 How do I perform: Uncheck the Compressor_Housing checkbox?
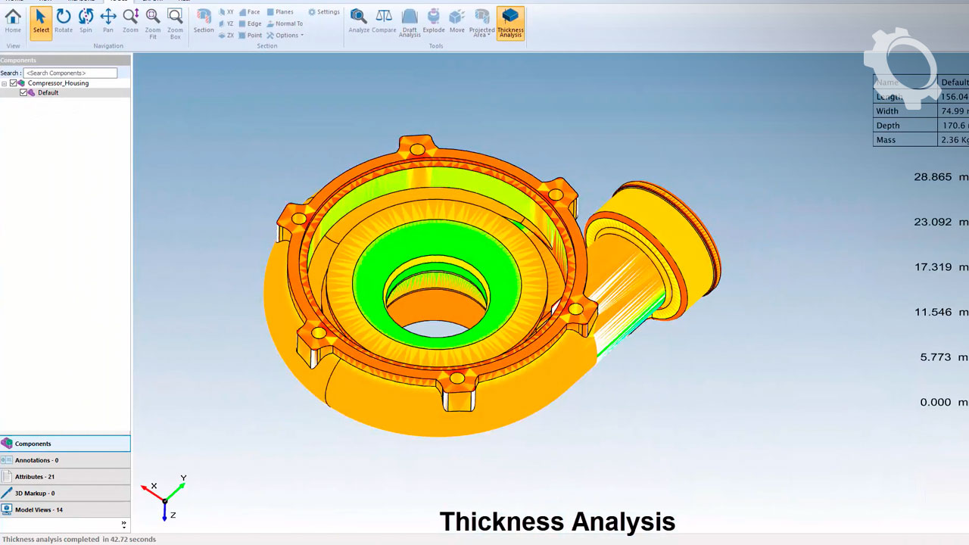click(x=14, y=83)
